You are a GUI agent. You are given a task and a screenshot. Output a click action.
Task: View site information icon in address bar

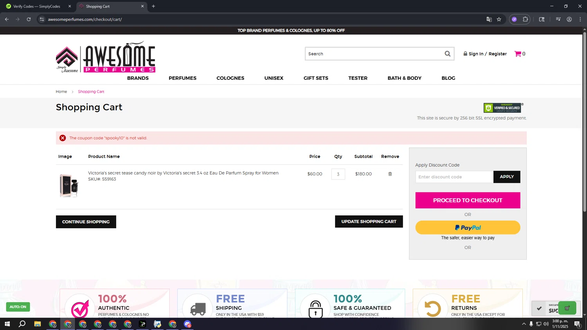(x=42, y=19)
